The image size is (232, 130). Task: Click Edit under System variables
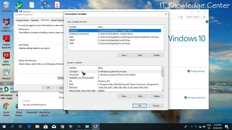pos(141,96)
